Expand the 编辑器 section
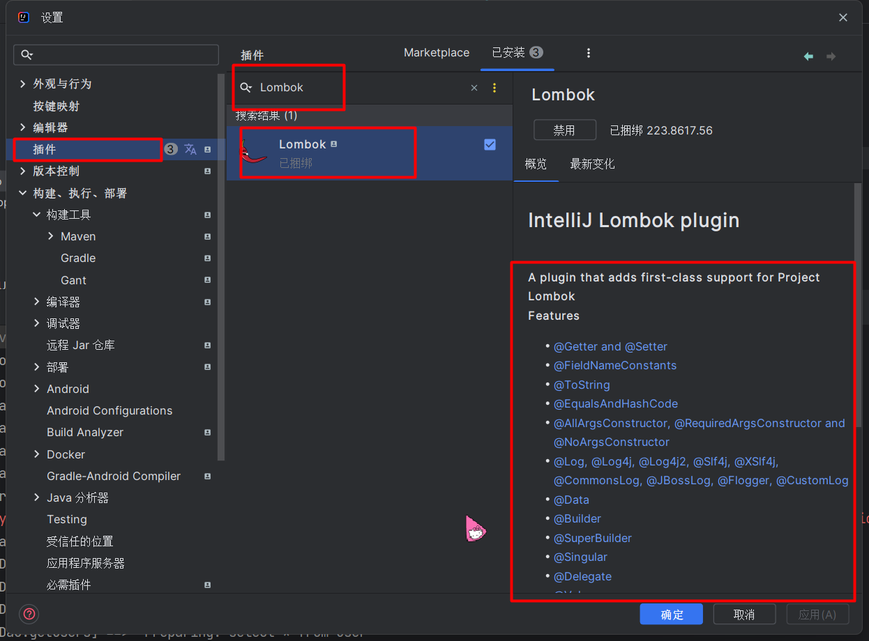Screen dimensions: 869x641 pyautogui.click(x=23, y=128)
